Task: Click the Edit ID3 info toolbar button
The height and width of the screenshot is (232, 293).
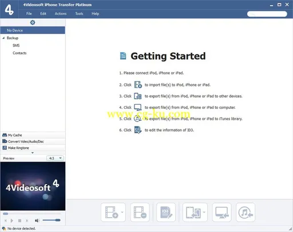Action: (166, 213)
